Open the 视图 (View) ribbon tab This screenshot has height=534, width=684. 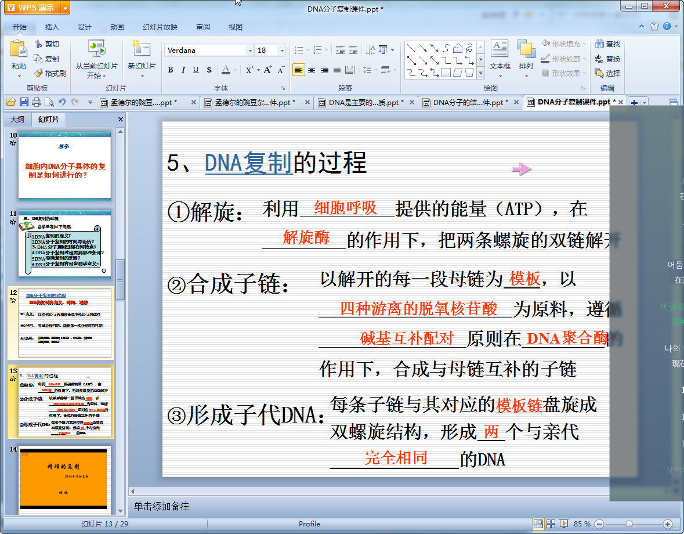pyautogui.click(x=235, y=27)
